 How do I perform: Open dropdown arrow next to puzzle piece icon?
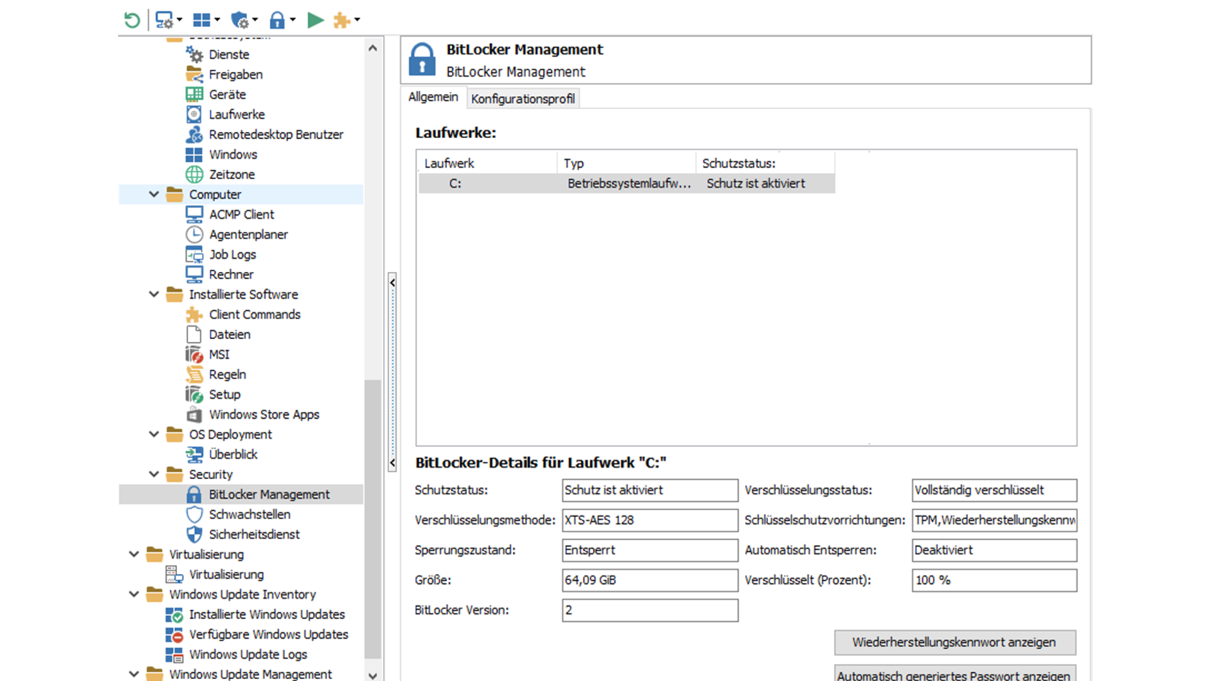[357, 20]
